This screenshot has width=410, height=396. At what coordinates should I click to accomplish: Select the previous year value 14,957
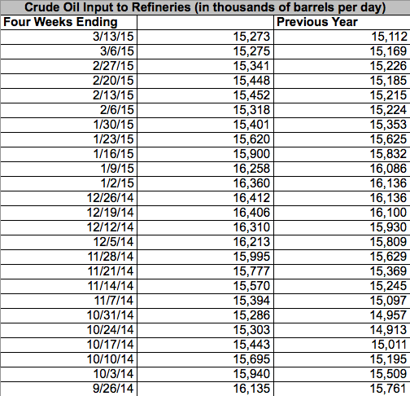coord(342,315)
